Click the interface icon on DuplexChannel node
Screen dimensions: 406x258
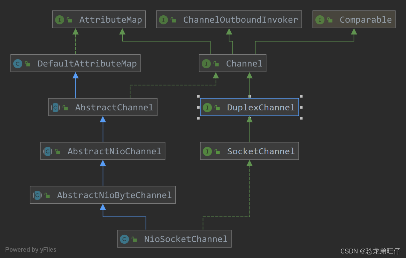click(x=208, y=108)
